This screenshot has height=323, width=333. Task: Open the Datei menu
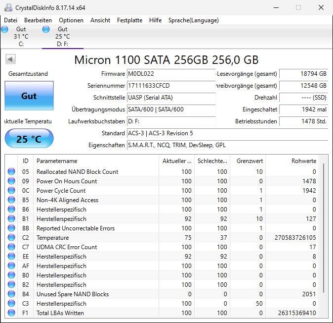pyautogui.click(x=10, y=20)
